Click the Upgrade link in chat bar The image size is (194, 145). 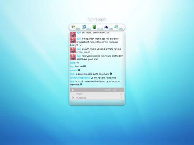coord(107,90)
